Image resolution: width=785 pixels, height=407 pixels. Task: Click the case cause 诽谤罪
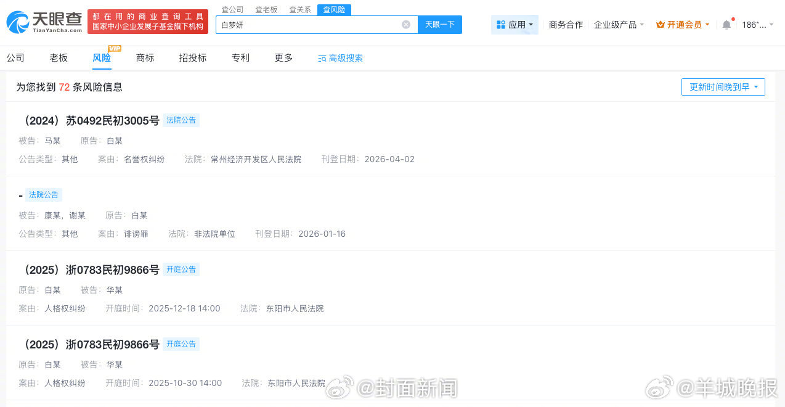click(136, 234)
